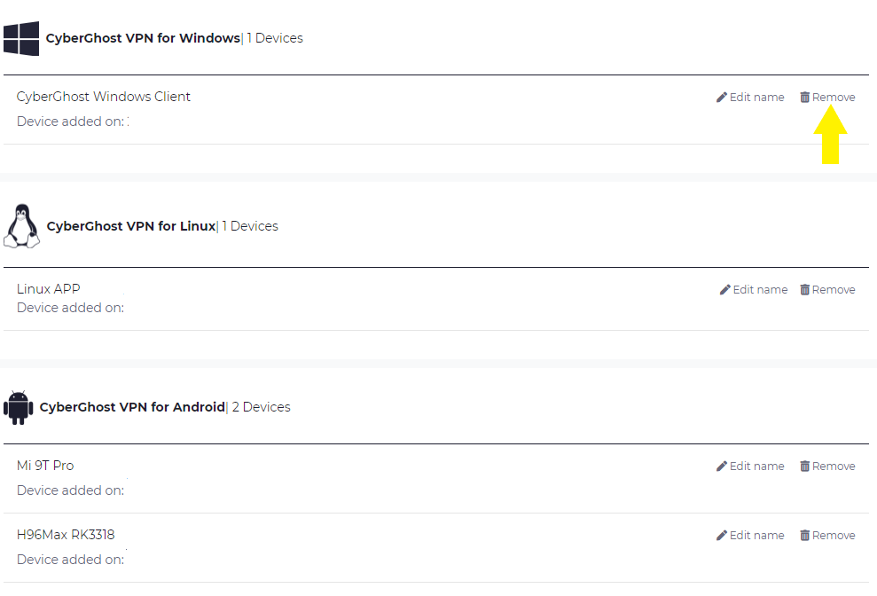Remove the CyberGhost Windows Client device
Screen dimensions: 877x596
[x=827, y=98]
